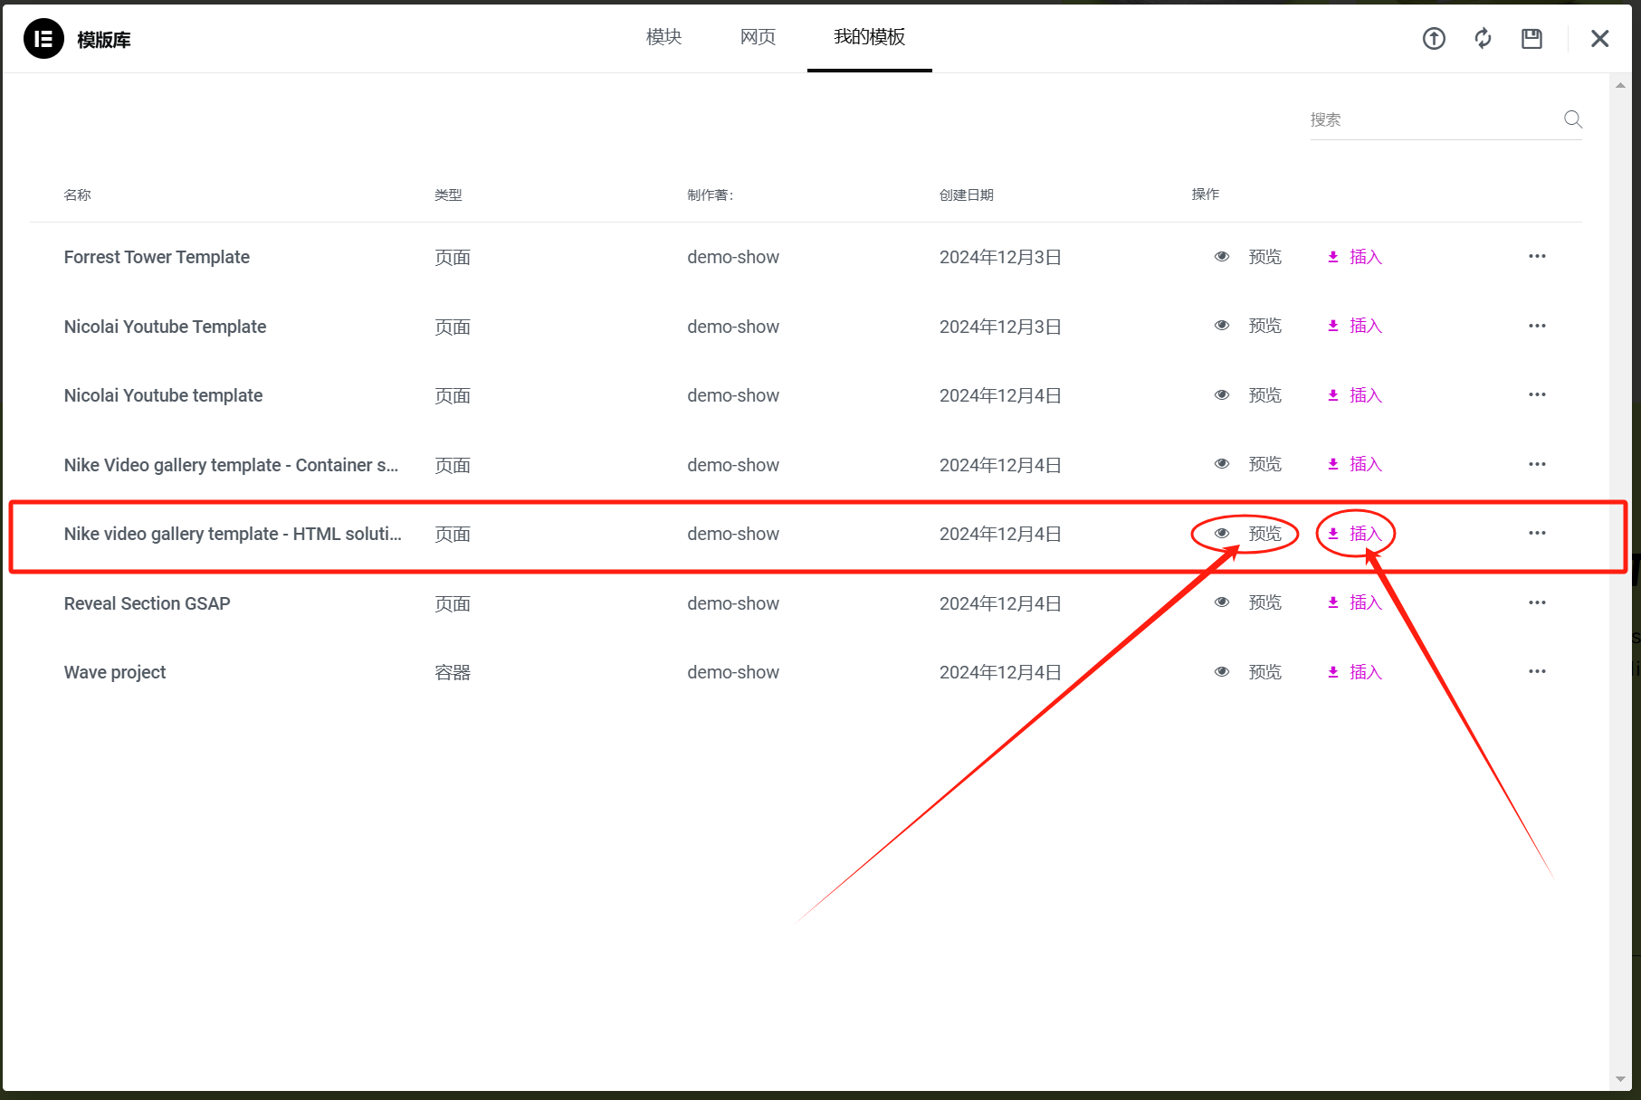Open the import template icon
The width and height of the screenshot is (1641, 1100).
pos(1434,38)
